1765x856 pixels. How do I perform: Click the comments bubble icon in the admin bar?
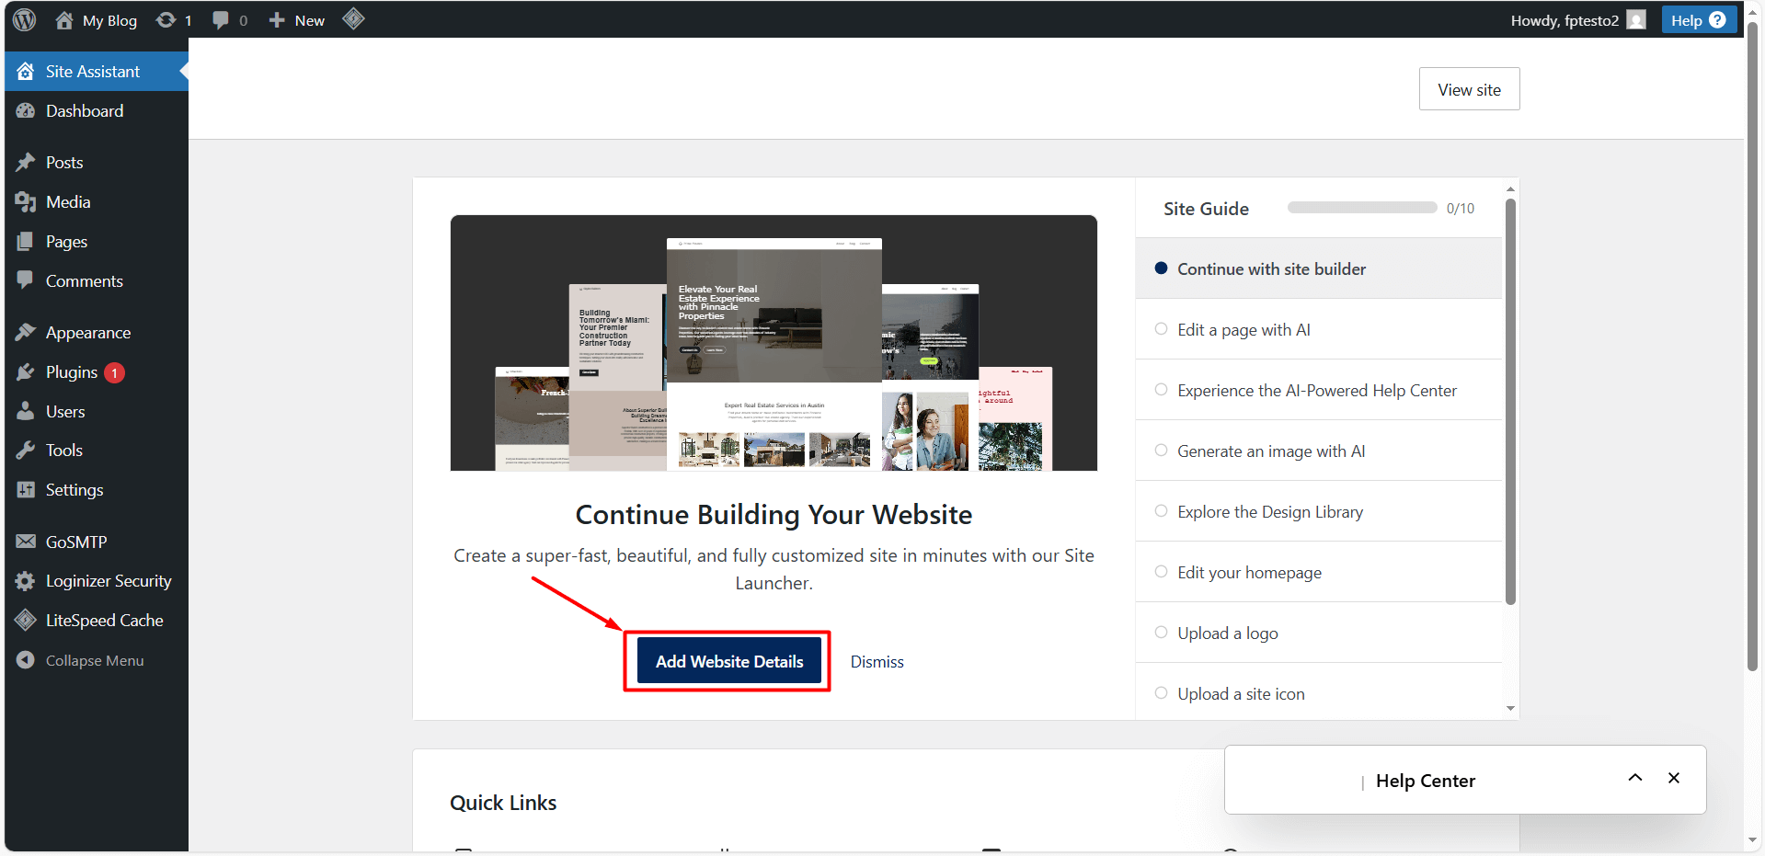tap(221, 19)
